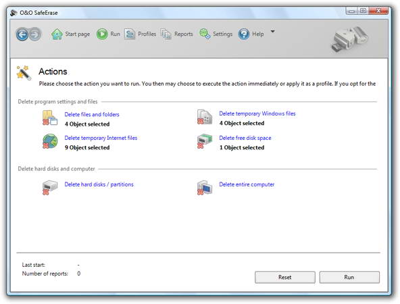Click the Number of reports label
Screen dimensions: 400x304
pos(45,274)
